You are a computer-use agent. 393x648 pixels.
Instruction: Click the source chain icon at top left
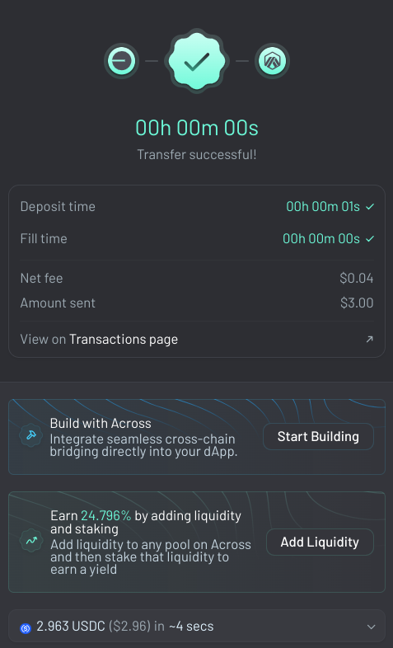coord(121,61)
